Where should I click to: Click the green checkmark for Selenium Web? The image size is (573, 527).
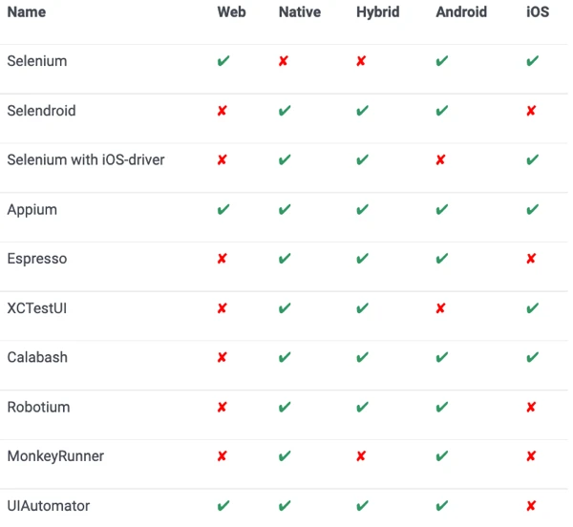tap(223, 62)
